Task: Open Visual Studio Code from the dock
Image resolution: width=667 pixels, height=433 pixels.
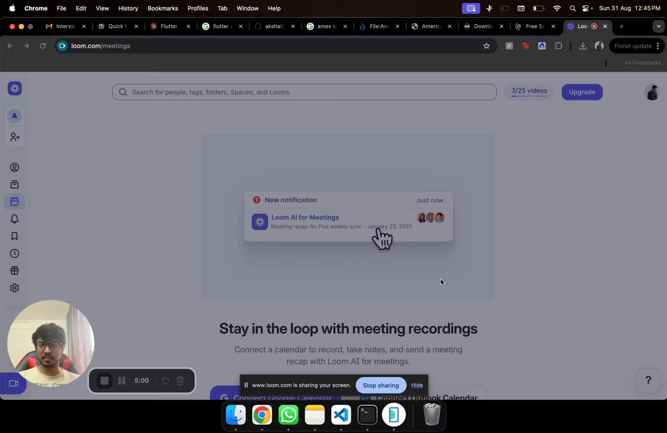Action: point(341,415)
